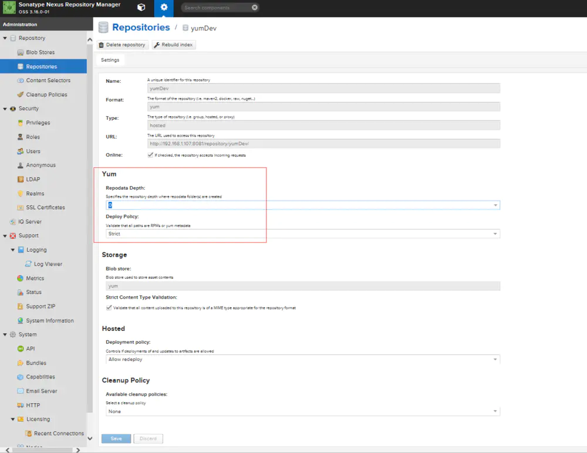The width and height of the screenshot is (587, 453).
Task: Open the Metrics sidebar item
Action: click(43, 278)
